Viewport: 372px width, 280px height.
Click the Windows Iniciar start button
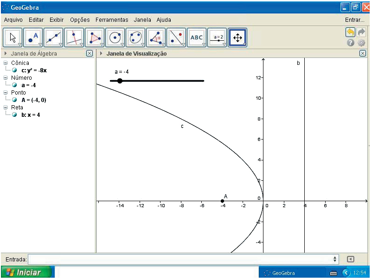(x=24, y=273)
